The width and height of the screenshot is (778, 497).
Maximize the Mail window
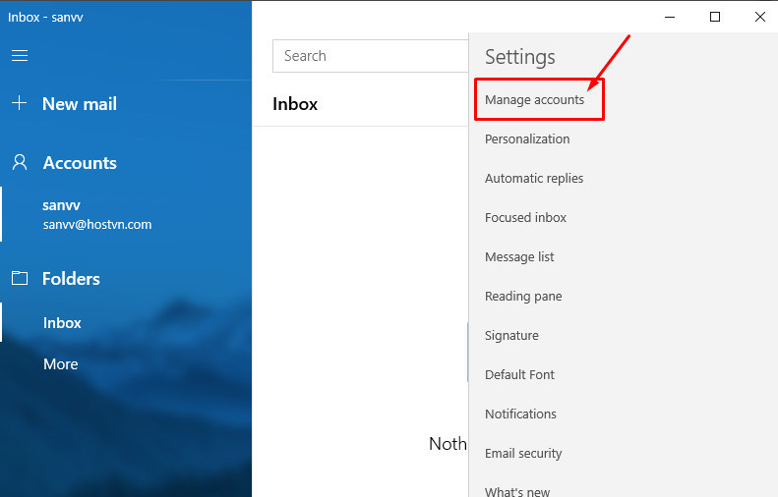(x=715, y=17)
